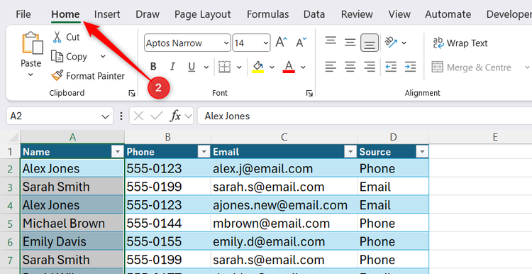The width and height of the screenshot is (532, 274).
Task: Open formula bar options dots
Action: coord(121,116)
